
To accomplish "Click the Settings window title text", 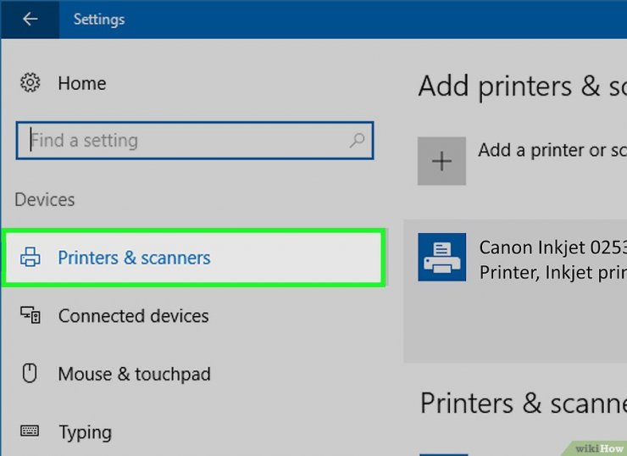I will (98, 19).
